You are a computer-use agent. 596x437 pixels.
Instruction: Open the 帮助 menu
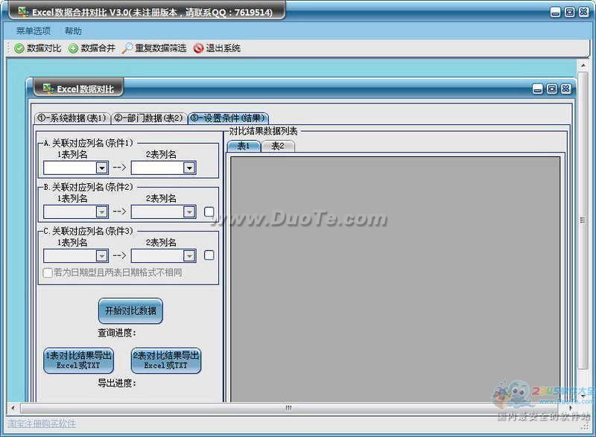point(73,31)
